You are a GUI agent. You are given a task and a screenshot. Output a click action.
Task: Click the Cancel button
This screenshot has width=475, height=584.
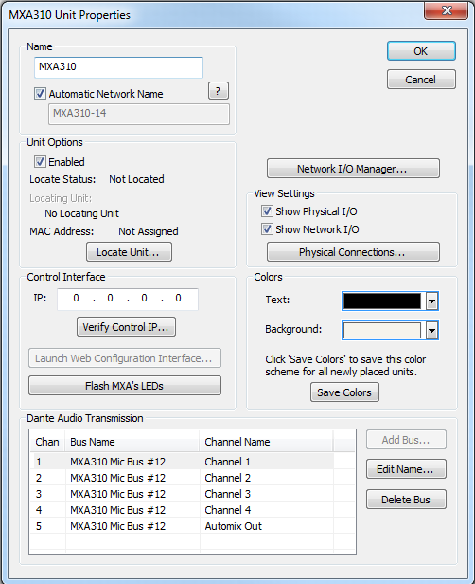coord(421,80)
